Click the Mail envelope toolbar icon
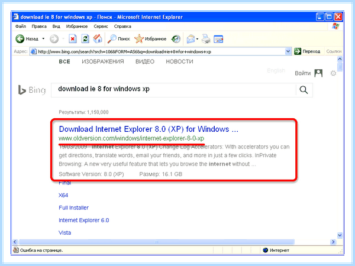This screenshot has height=266, width=355. point(191,39)
